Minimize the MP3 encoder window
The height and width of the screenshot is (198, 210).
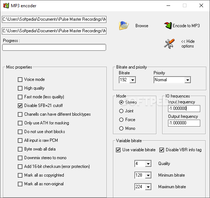168,6
